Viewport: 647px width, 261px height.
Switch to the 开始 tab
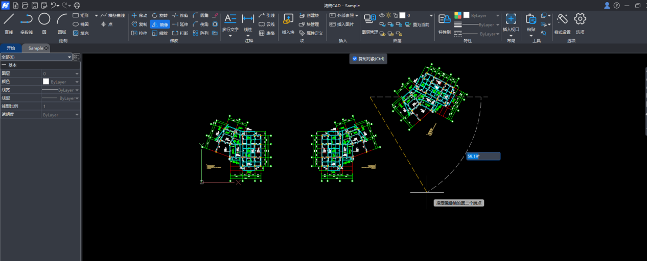click(x=11, y=48)
